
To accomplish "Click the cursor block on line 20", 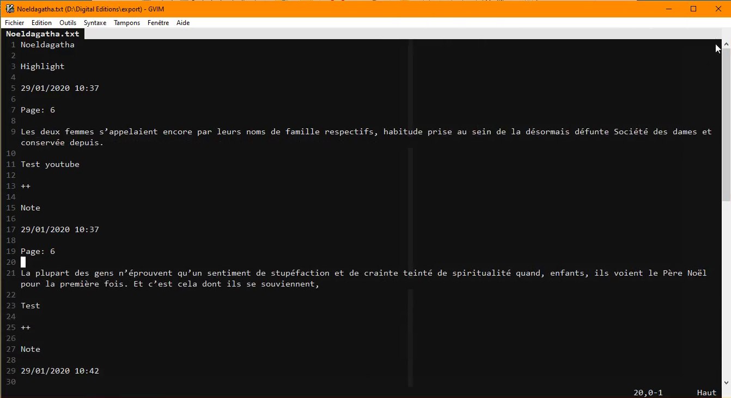I will point(23,262).
